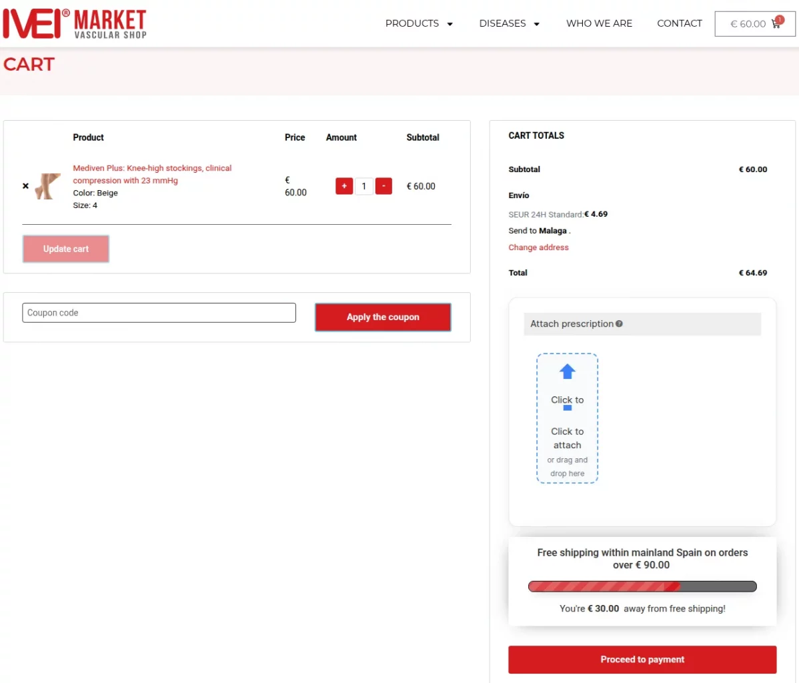
Task: Decrease quantity with the minus icon
Action: coord(383,186)
